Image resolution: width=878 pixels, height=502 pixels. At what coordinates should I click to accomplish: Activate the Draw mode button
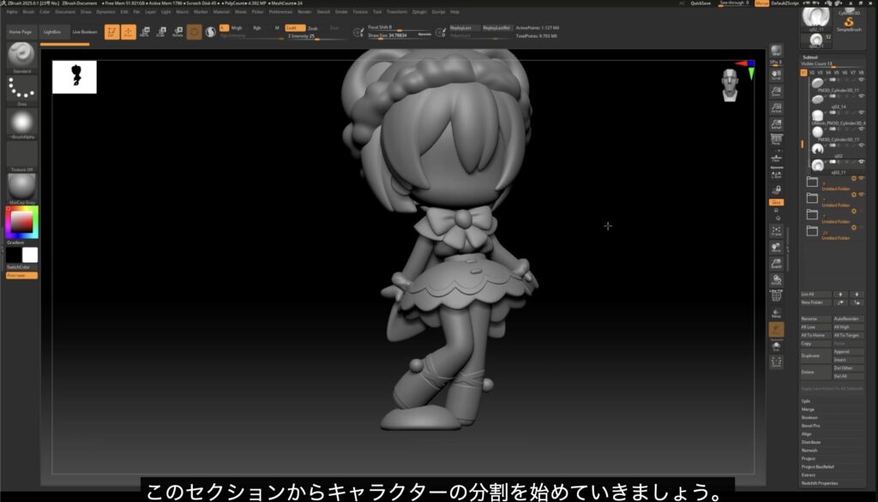tap(129, 33)
